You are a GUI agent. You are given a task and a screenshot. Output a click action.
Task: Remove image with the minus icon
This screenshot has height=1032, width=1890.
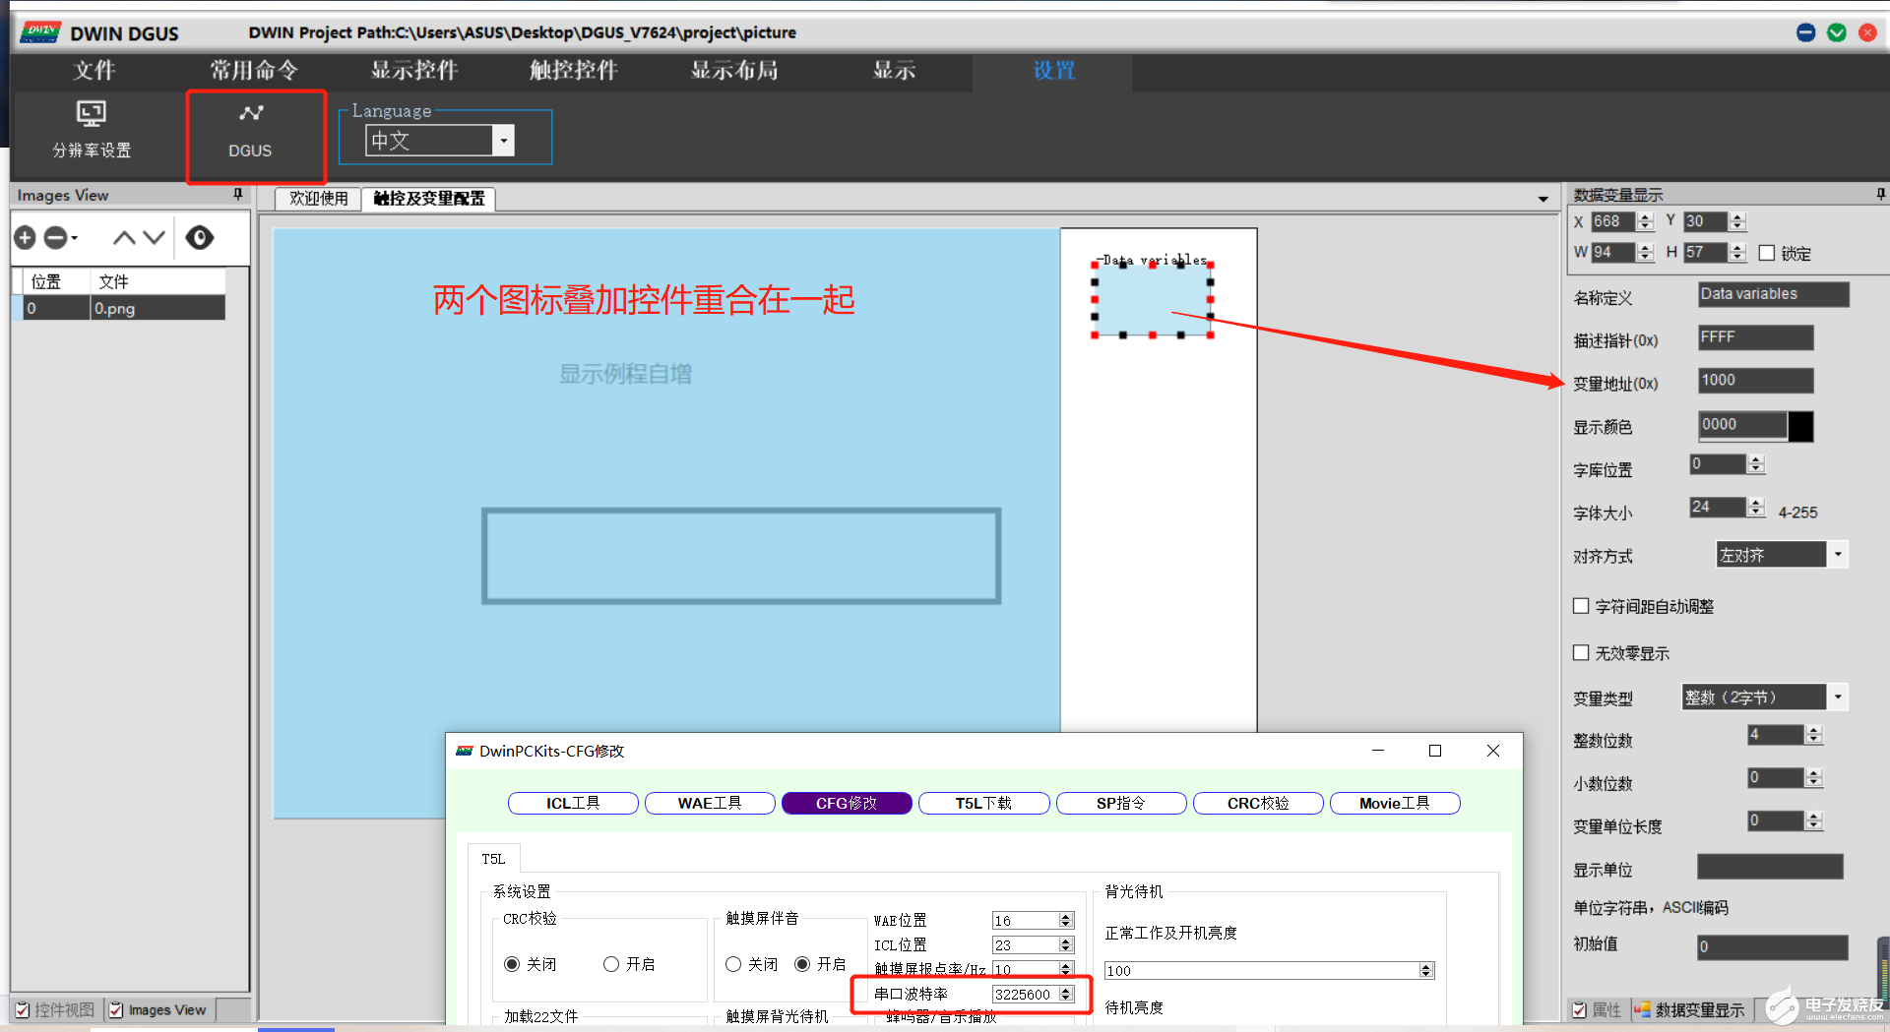(x=56, y=237)
